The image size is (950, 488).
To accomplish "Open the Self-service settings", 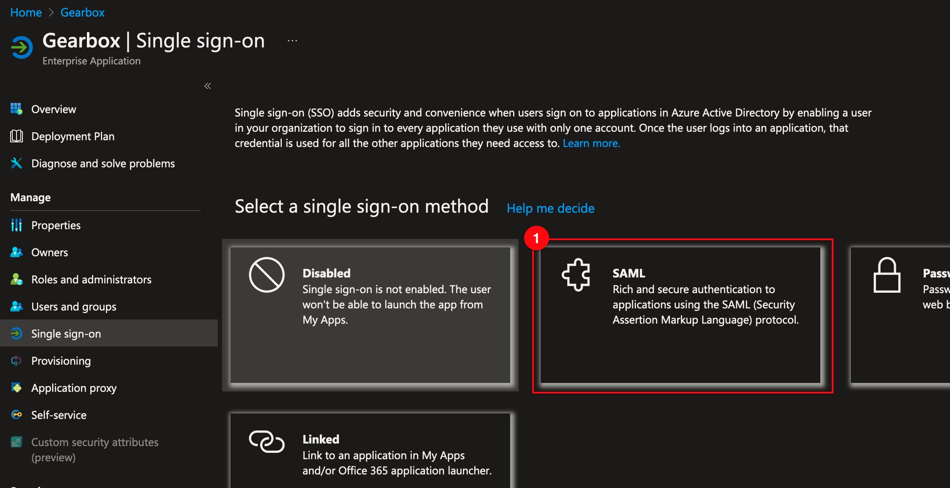I will [x=59, y=415].
